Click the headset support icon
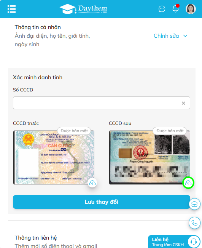 pos(194,242)
